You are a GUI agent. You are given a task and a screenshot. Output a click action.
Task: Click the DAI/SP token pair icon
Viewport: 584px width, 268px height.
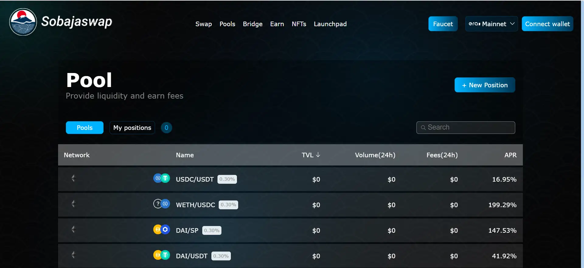click(x=162, y=229)
